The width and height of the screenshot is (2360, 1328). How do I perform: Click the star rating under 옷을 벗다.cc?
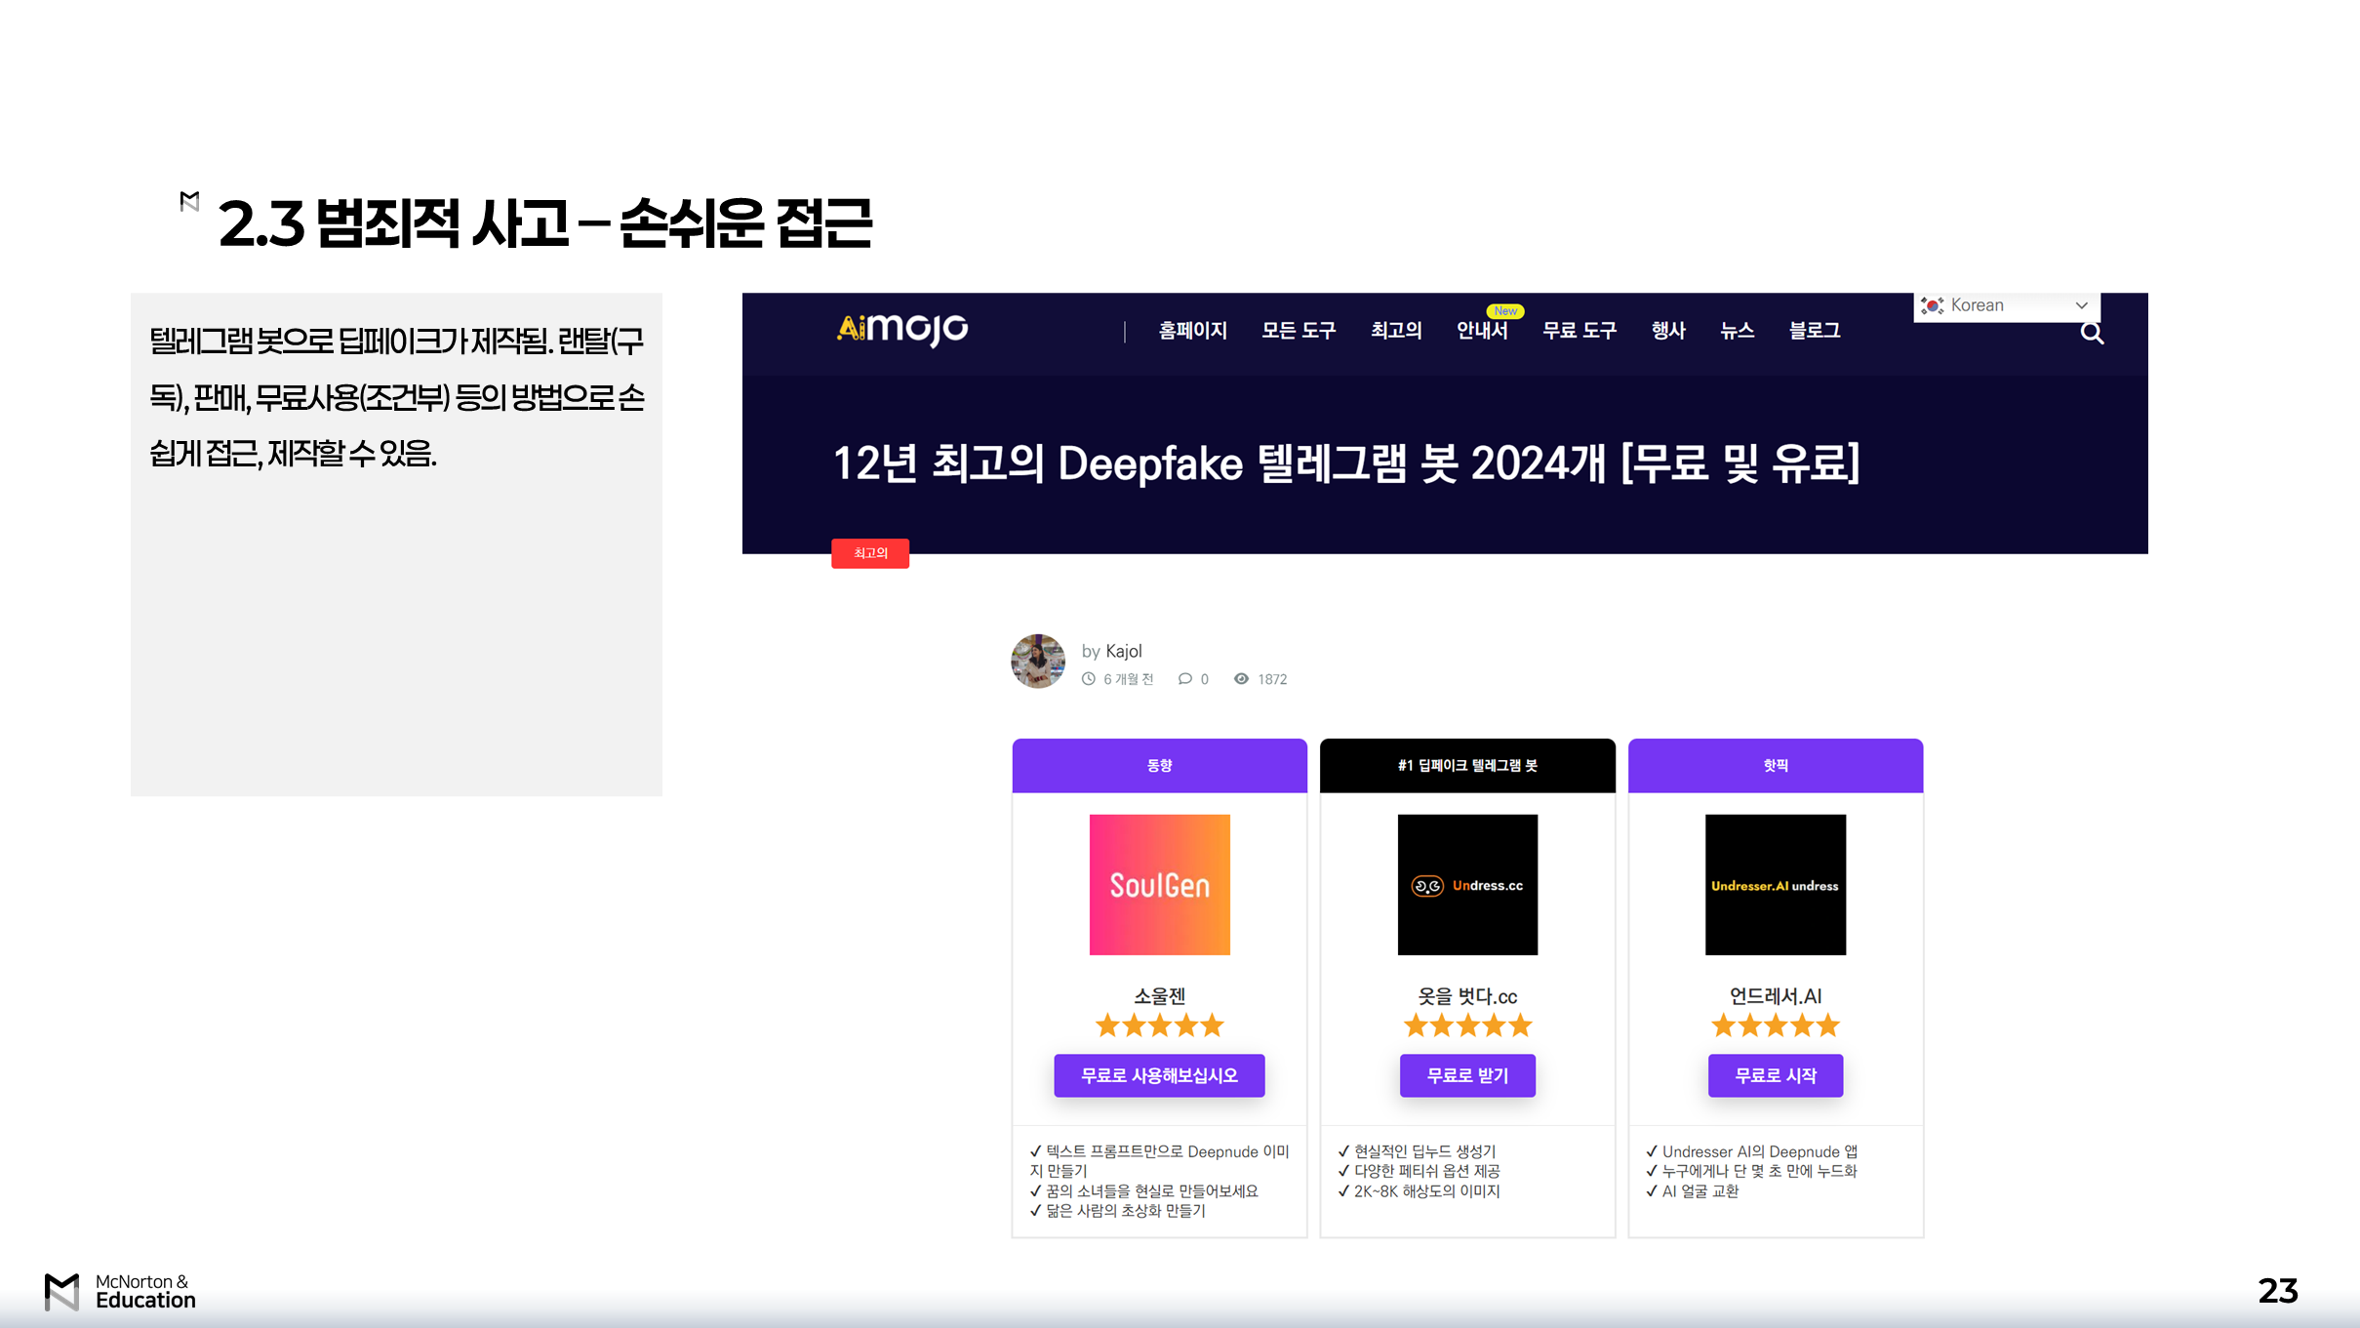(x=1467, y=1026)
